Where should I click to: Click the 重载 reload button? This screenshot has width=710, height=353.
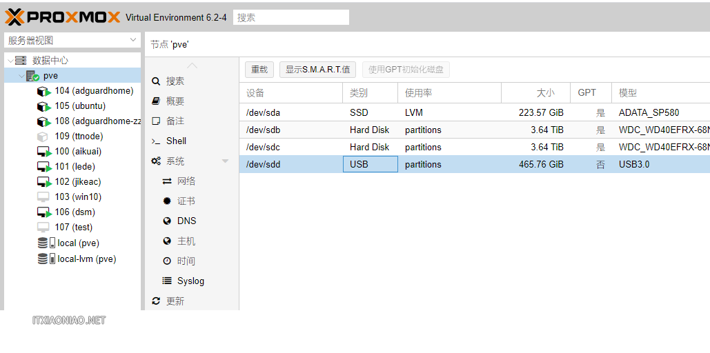point(259,70)
